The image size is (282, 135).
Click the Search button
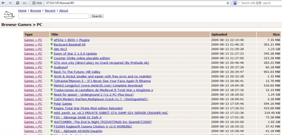tap(97, 16)
